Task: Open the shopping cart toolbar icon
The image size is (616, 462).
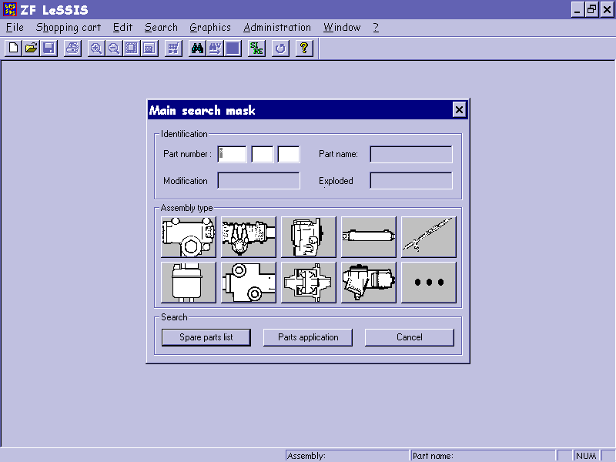Action: [x=173, y=49]
